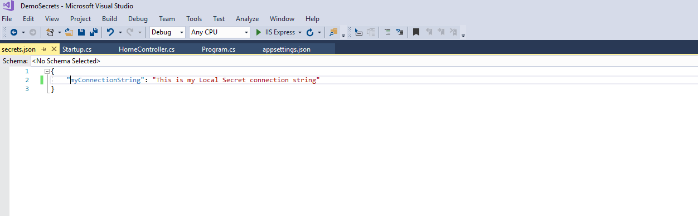The image size is (698, 216).
Task: Open the Analyze menu
Action: click(247, 18)
